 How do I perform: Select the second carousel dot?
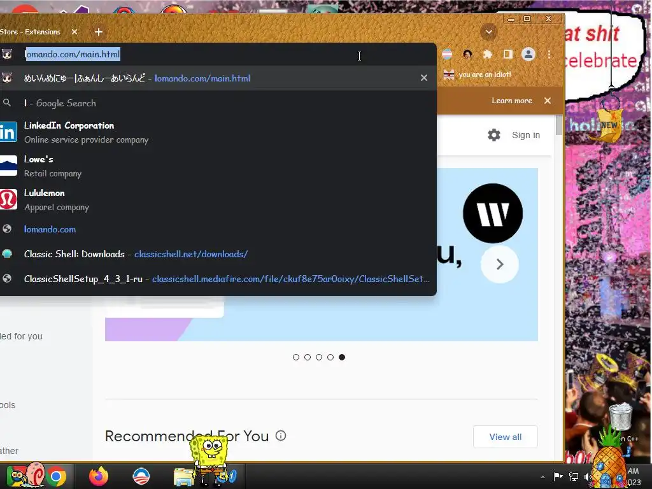308,357
